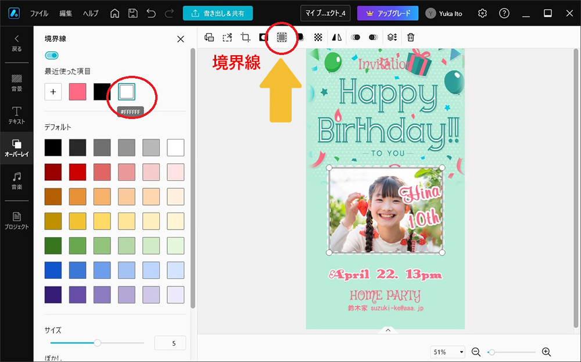Image resolution: width=581 pixels, height=362 pixels.
Task: Select the recent pink color swatch
Action: tap(77, 92)
